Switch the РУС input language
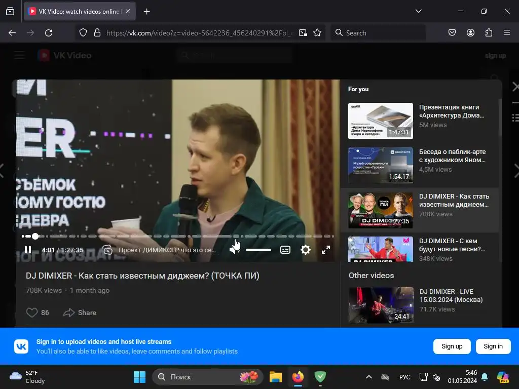This screenshot has width=519, height=389. click(404, 377)
